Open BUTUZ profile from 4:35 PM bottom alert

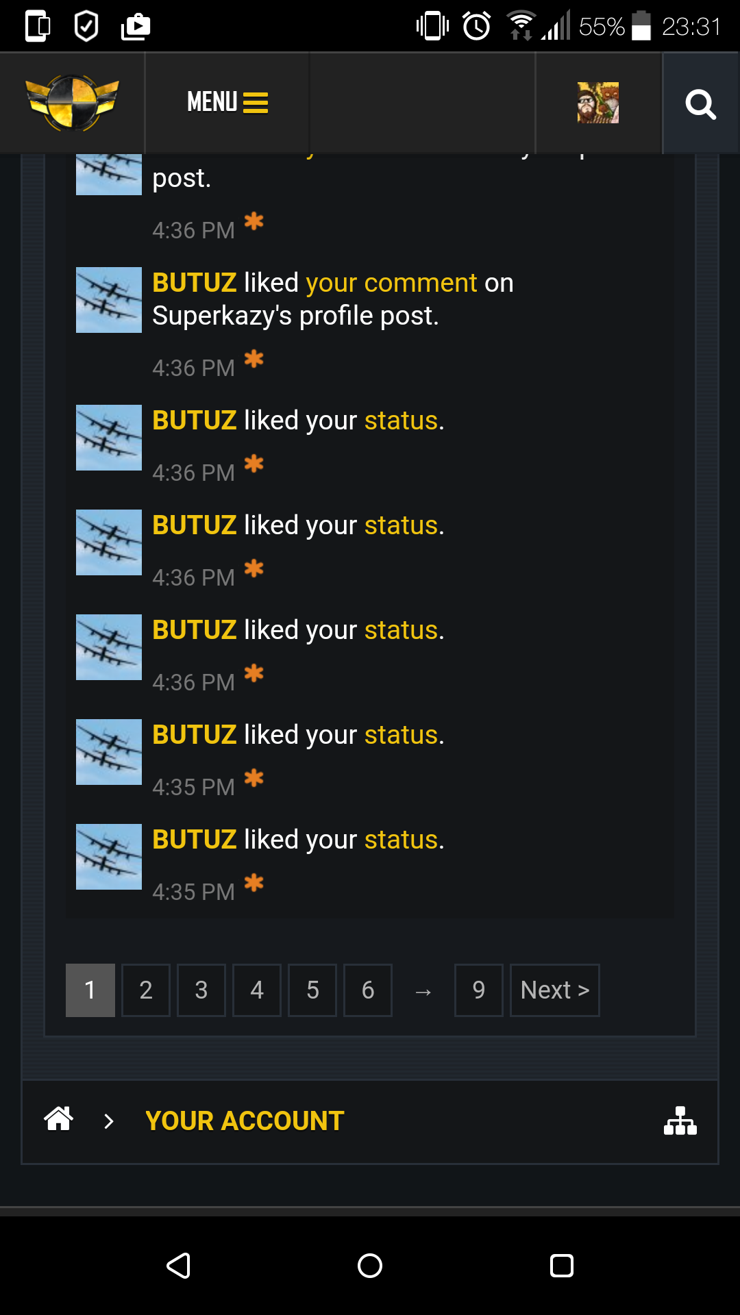click(x=195, y=839)
